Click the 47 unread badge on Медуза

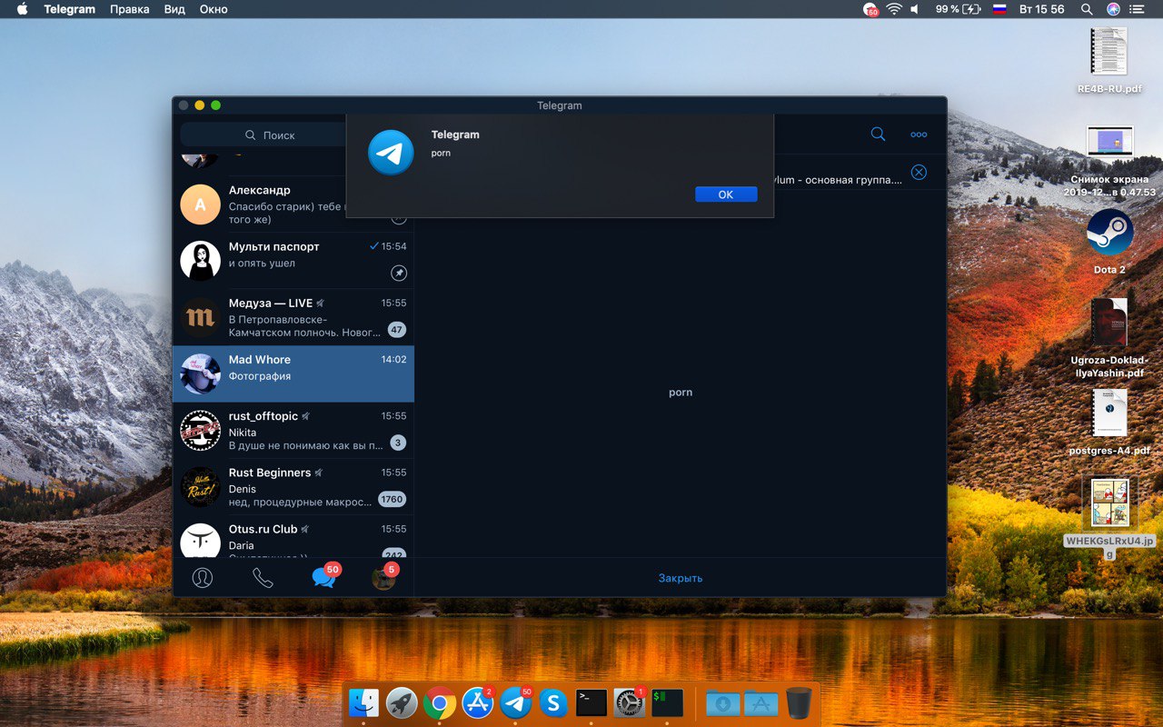click(x=396, y=330)
